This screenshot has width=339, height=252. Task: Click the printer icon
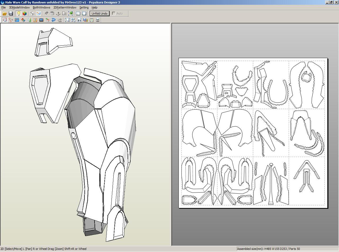(x=98, y=20)
